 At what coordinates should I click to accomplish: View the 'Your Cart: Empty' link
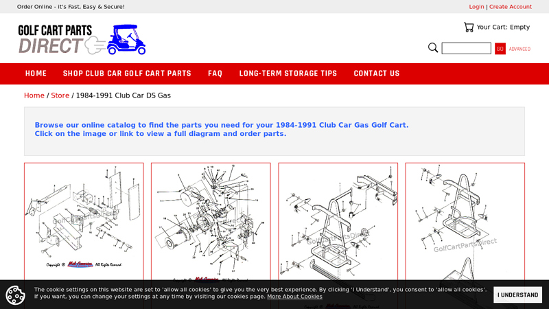(x=503, y=27)
